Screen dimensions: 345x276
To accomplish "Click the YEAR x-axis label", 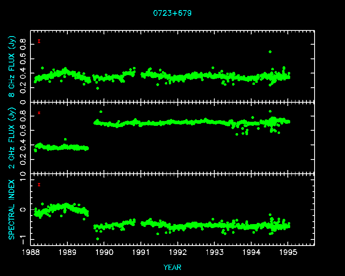I will [172, 267].
